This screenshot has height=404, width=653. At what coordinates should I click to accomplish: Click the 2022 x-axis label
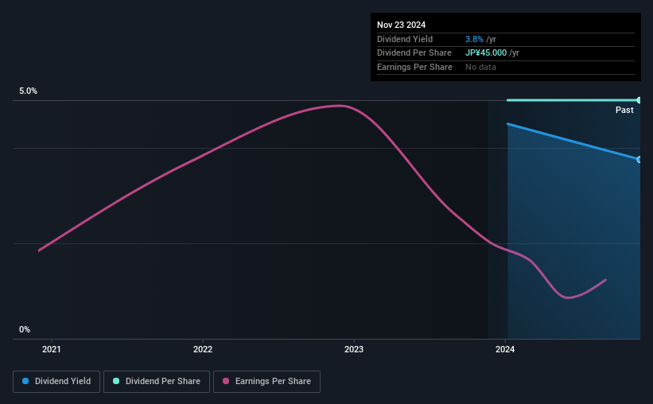[x=203, y=348]
